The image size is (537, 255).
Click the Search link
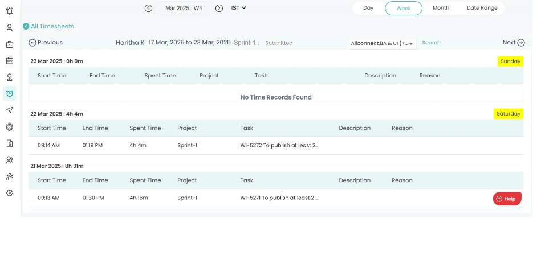pos(431,43)
